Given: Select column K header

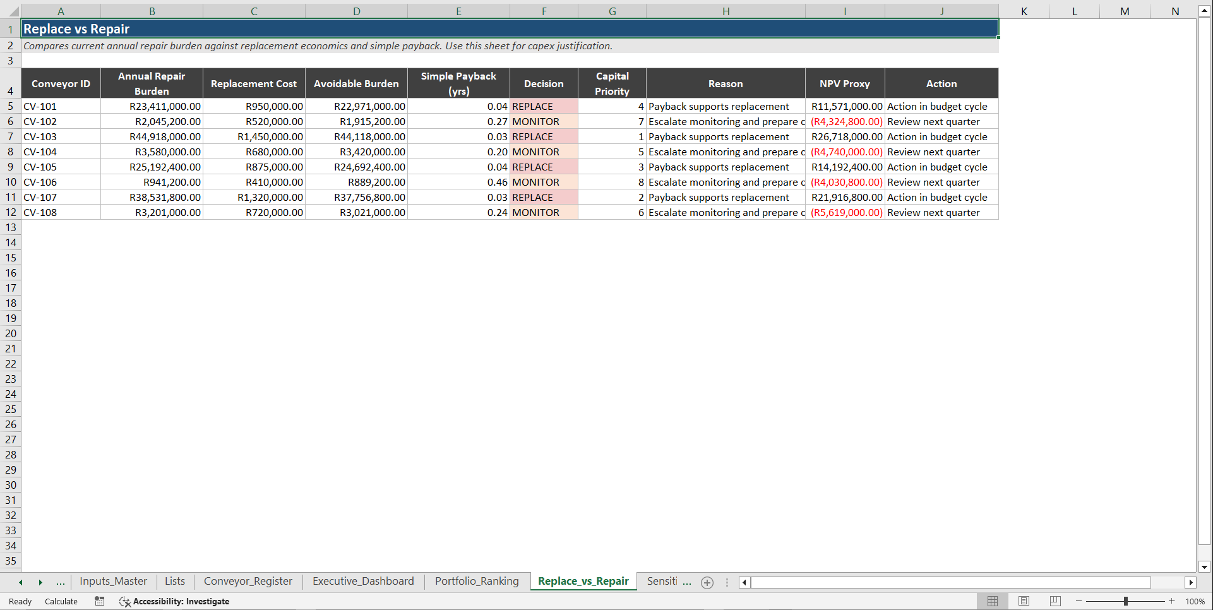Looking at the screenshot, I should point(1024,11).
